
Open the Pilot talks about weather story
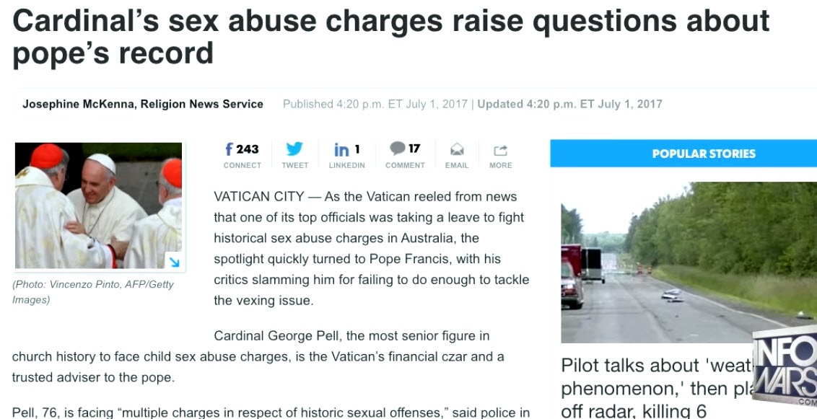coord(657,388)
